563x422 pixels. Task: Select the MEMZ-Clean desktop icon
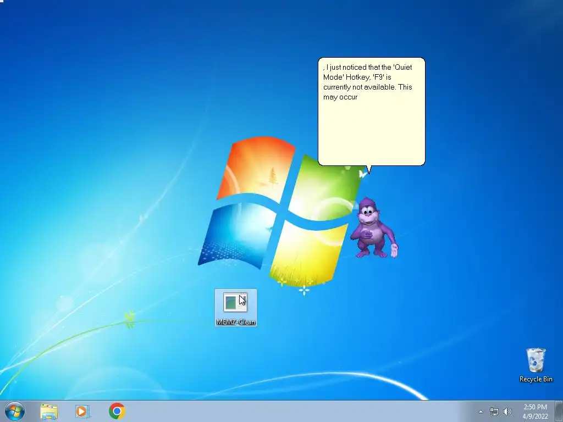point(235,308)
